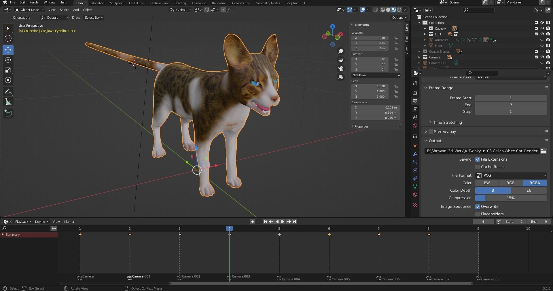The height and width of the screenshot is (291, 553).
Task: Switch to the Shading workspace tab
Action: click(x=180, y=3)
